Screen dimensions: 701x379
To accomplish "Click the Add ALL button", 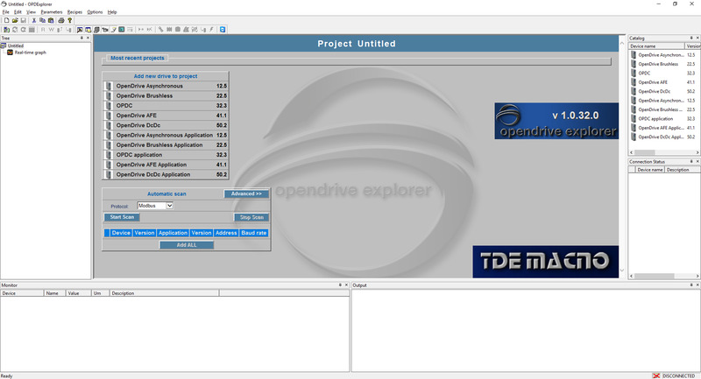I will pyautogui.click(x=187, y=245).
